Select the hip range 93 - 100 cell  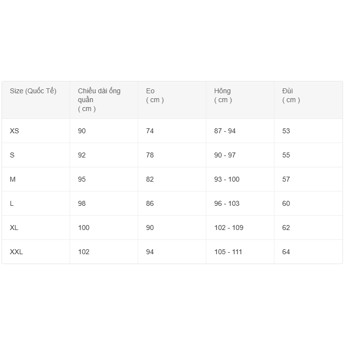point(227,180)
